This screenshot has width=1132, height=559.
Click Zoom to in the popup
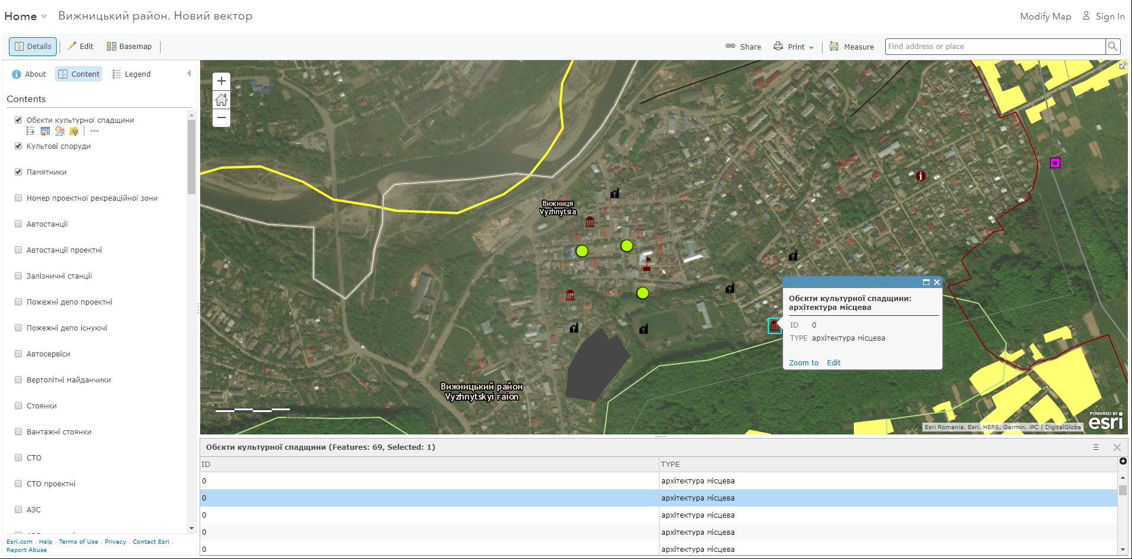coord(803,362)
